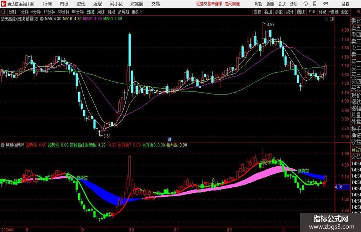Image resolution: width=361 pixels, height=232 pixels.
Task: Click the 叠加 overlay button
Action: (x=268, y=12)
